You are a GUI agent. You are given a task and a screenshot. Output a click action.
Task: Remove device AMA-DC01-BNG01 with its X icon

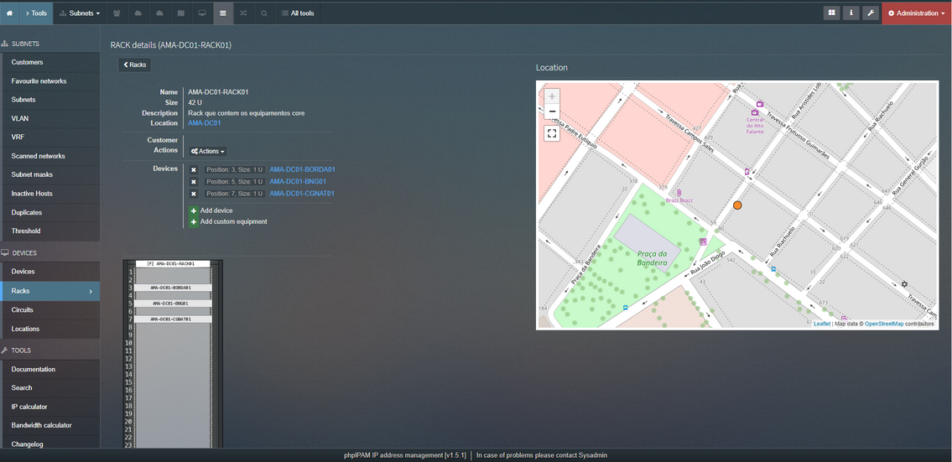pyautogui.click(x=194, y=181)
